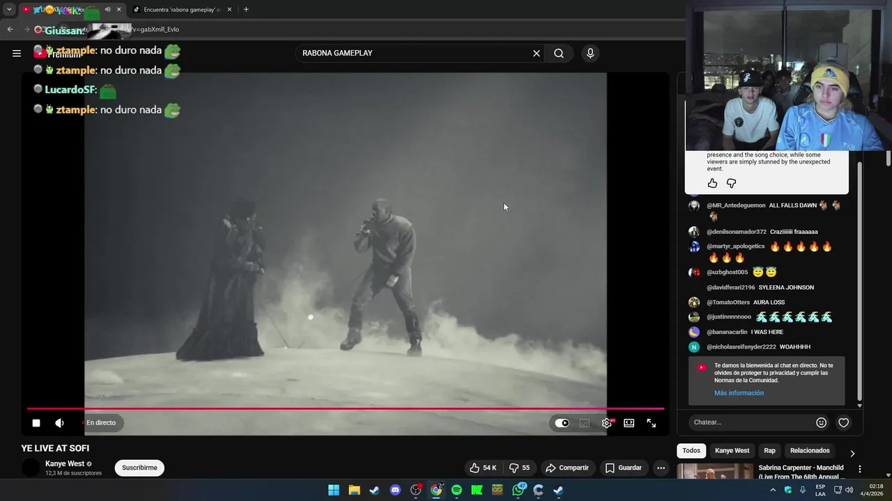Subscribe with the Suscribirme button
Screen dimensions: 892x501
(x=139, y=468)
